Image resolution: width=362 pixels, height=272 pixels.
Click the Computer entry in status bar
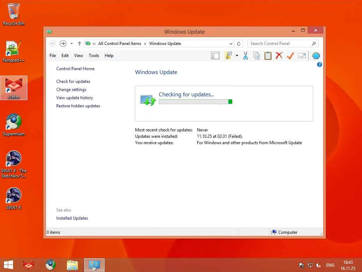(x=285, y=232)
